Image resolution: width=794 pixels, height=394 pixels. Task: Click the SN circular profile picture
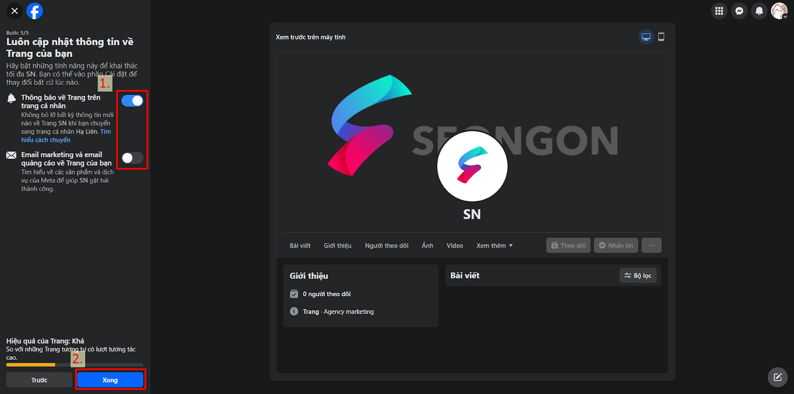pyautogui.click(x=472, y=166)
